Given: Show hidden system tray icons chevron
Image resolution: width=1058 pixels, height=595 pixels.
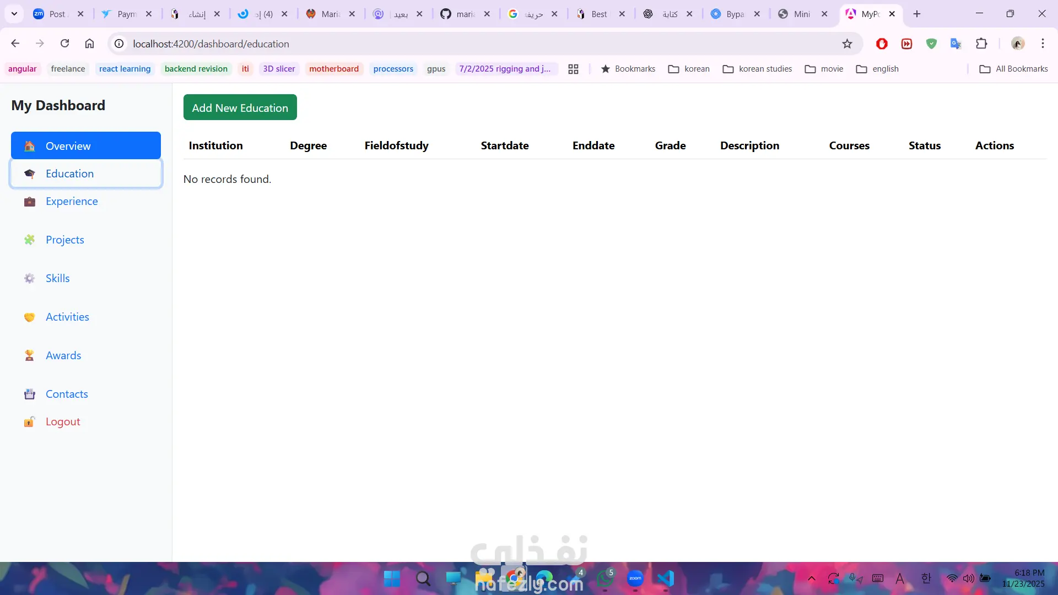Looking at the screenshot, I should (811, 578).
